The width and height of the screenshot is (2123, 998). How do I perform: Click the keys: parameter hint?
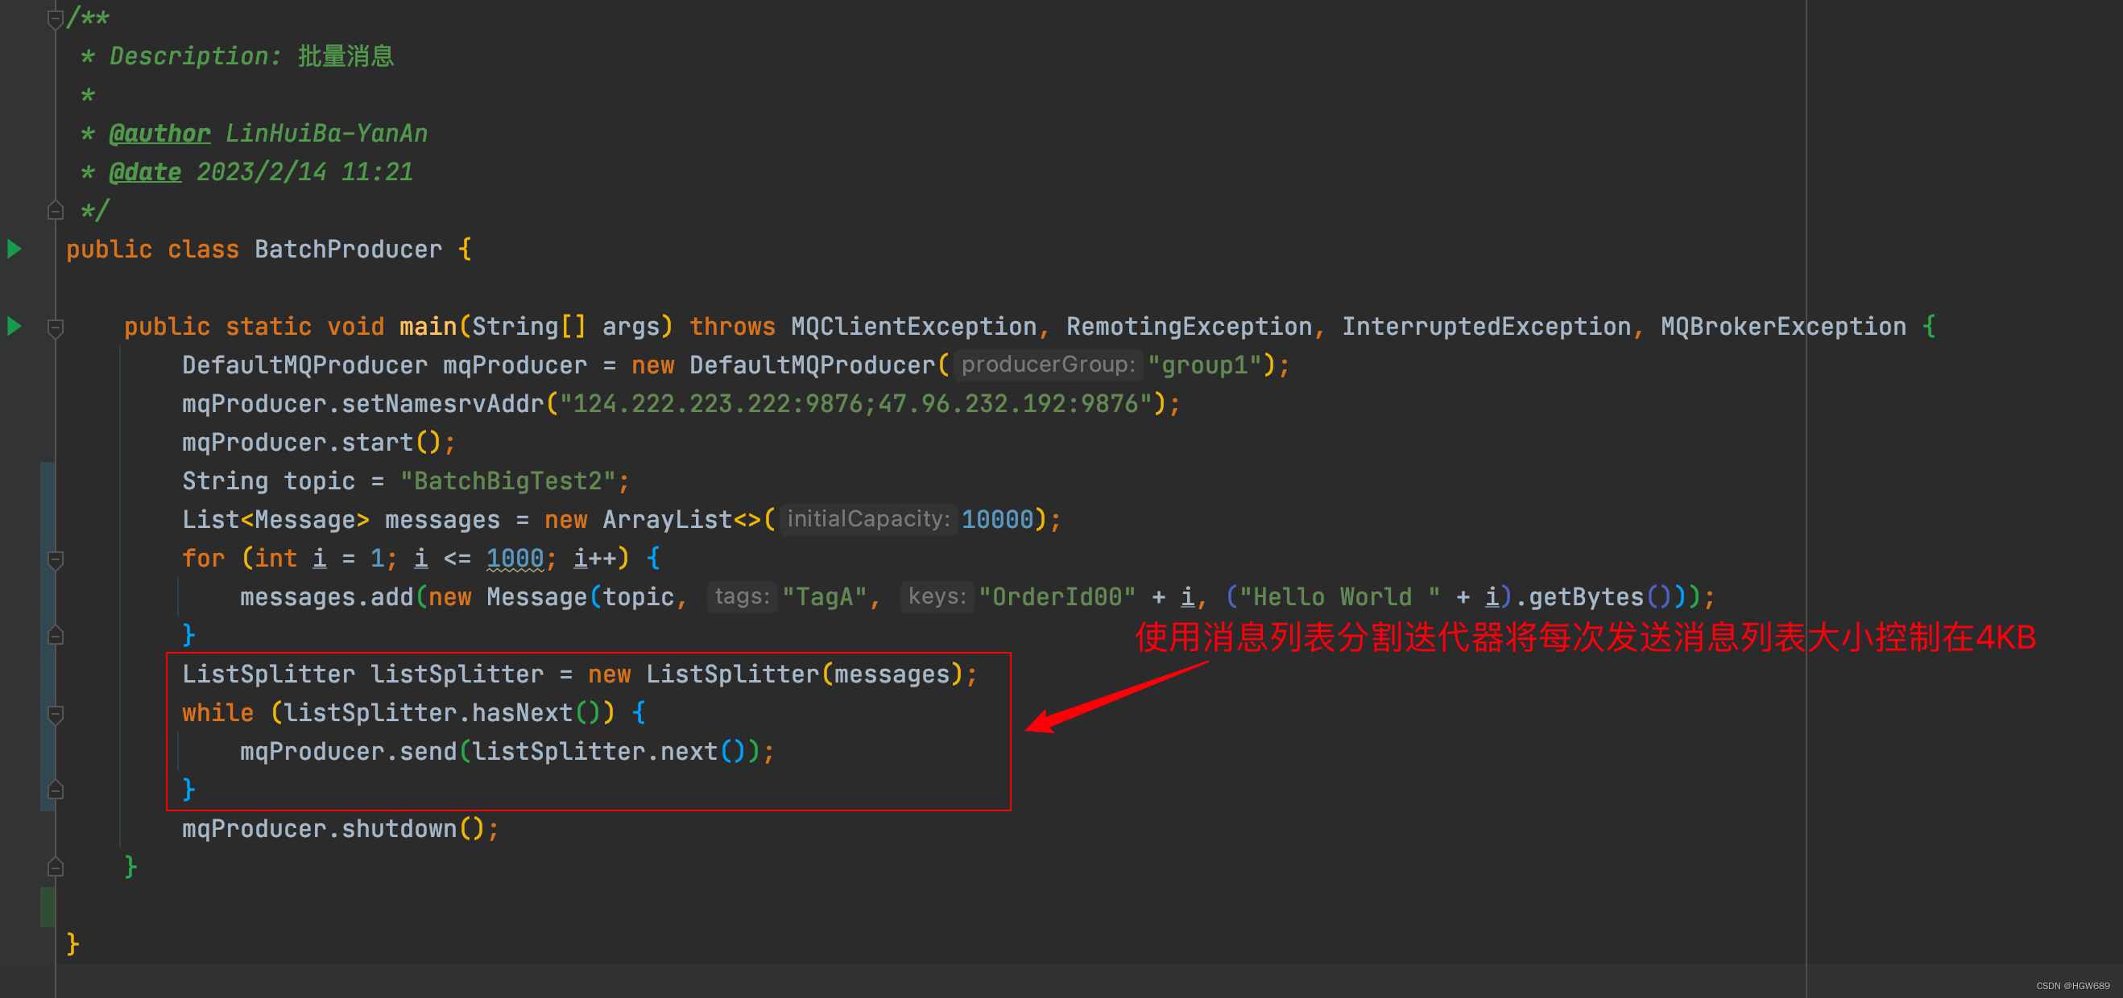(x=937, y=596)
